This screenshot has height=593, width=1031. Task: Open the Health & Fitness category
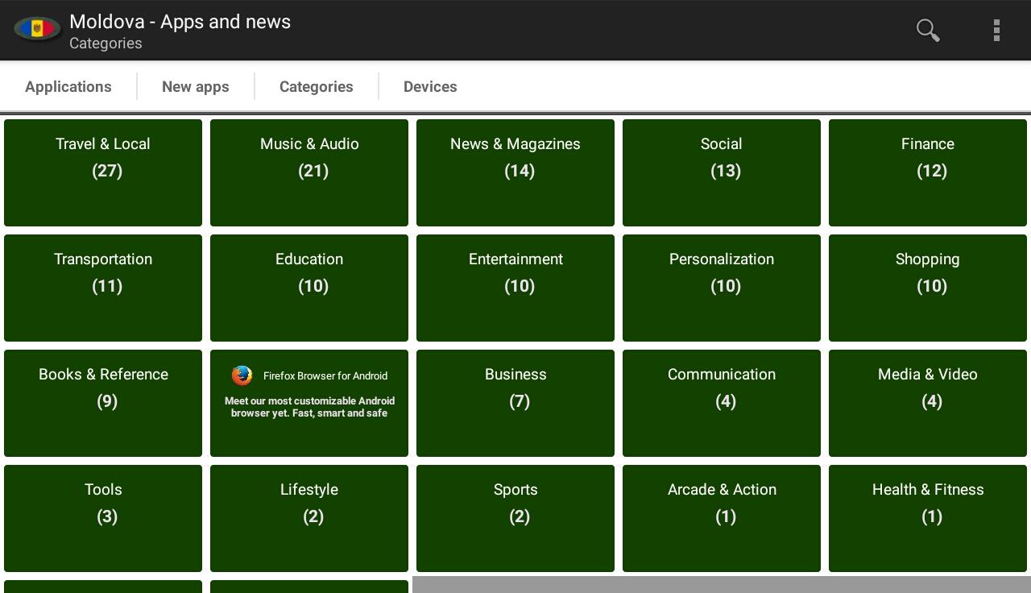pyautogui.click(x=928, y=518)
